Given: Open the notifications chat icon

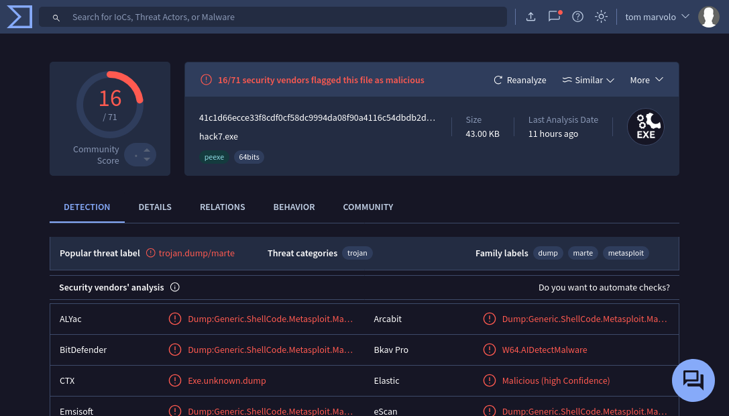Looking at the screenshot, I should (554, 17).
